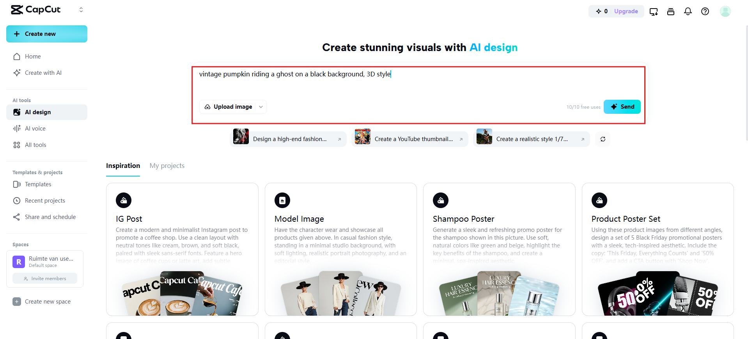Click the CapCut logo
748x339 pixels.
click(36, 10)
